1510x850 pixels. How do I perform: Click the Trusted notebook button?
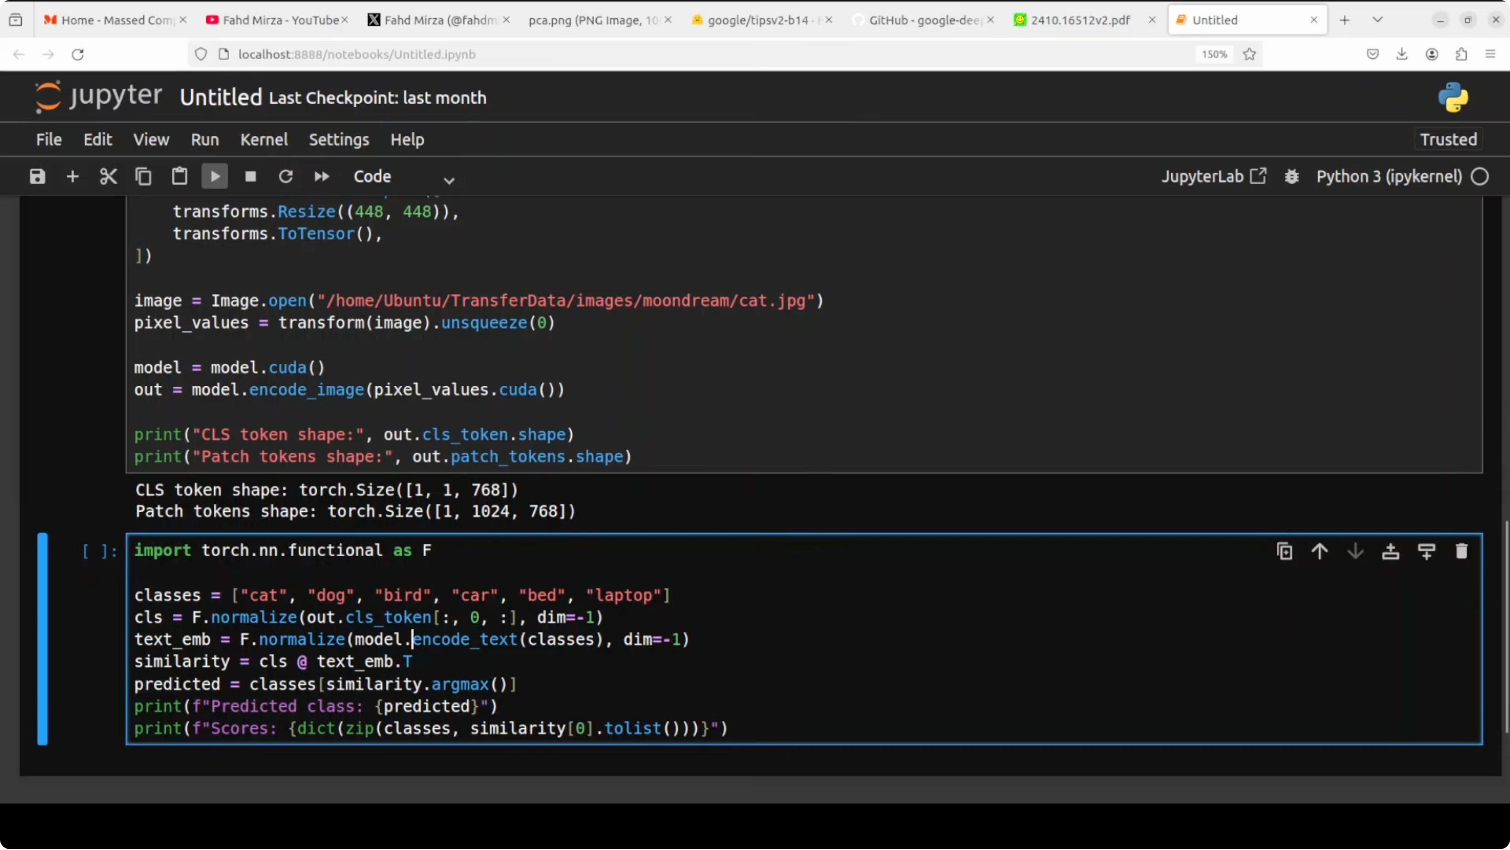tap(1448, 140)
